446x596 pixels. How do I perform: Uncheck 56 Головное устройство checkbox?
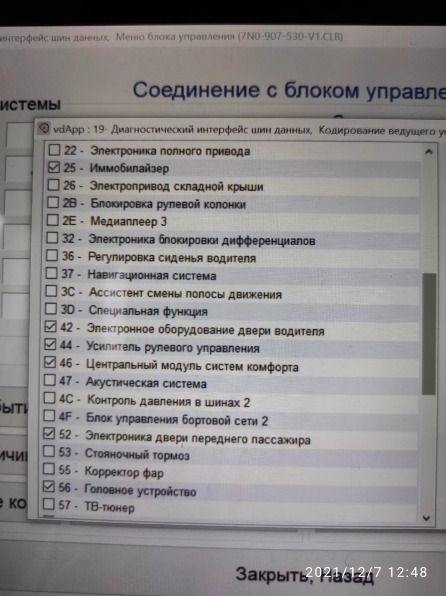click(x=49, y=487)
